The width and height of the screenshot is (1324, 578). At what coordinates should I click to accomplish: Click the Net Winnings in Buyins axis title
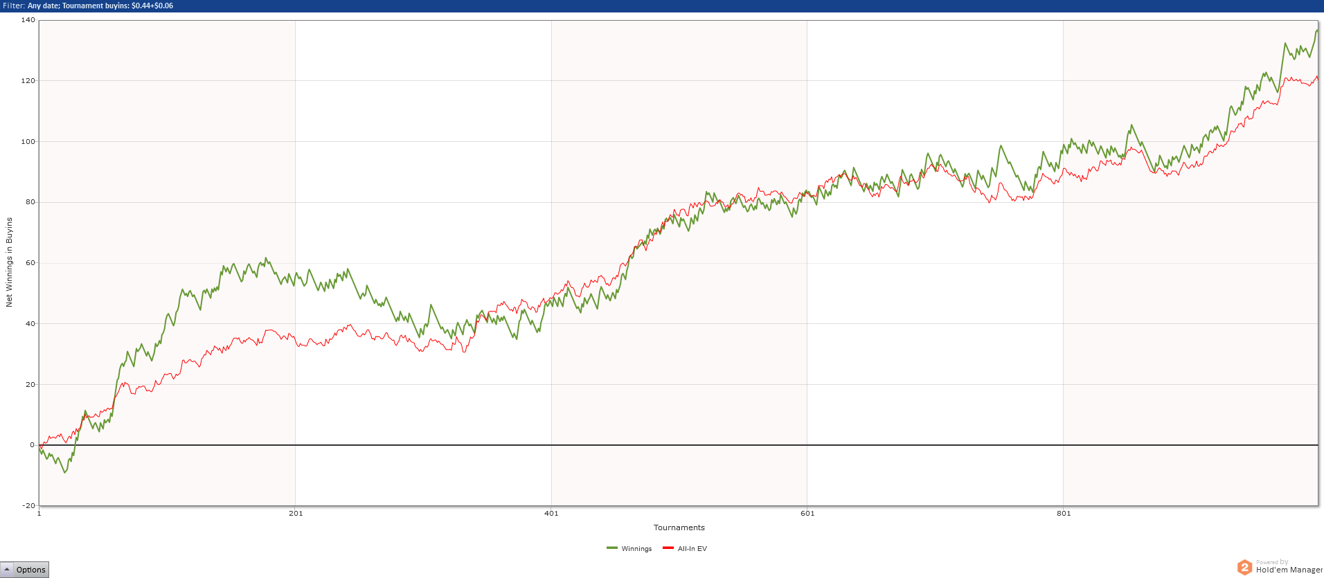(9, 262)
